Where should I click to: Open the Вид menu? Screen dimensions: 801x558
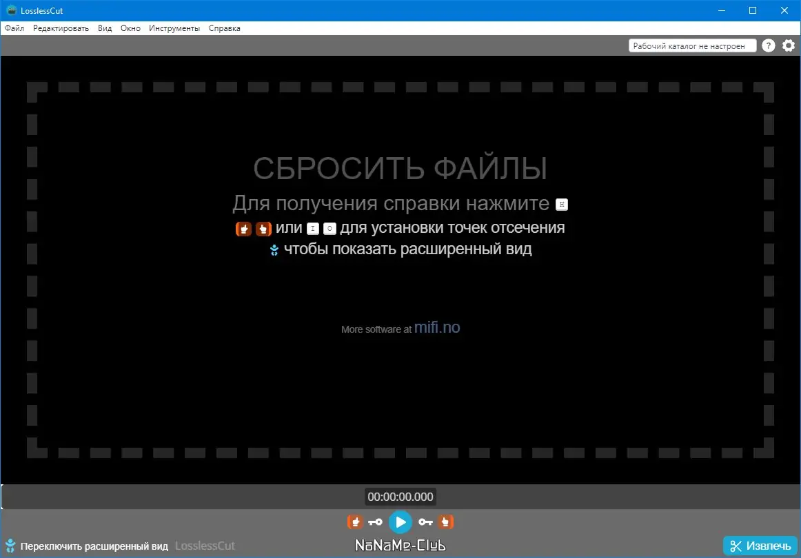pos(104,28)
